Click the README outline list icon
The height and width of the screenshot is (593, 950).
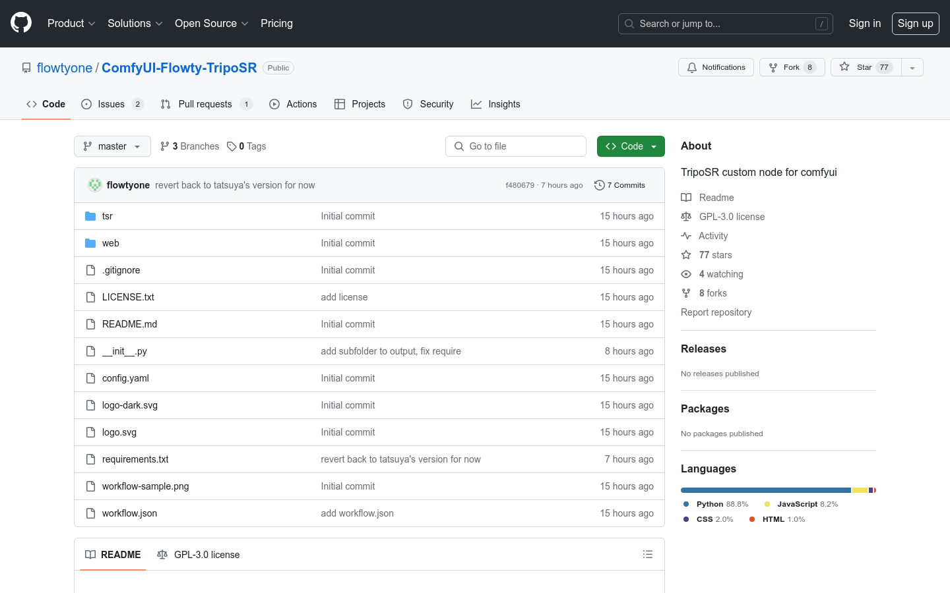pyautogui.click(x=647, y=555)
